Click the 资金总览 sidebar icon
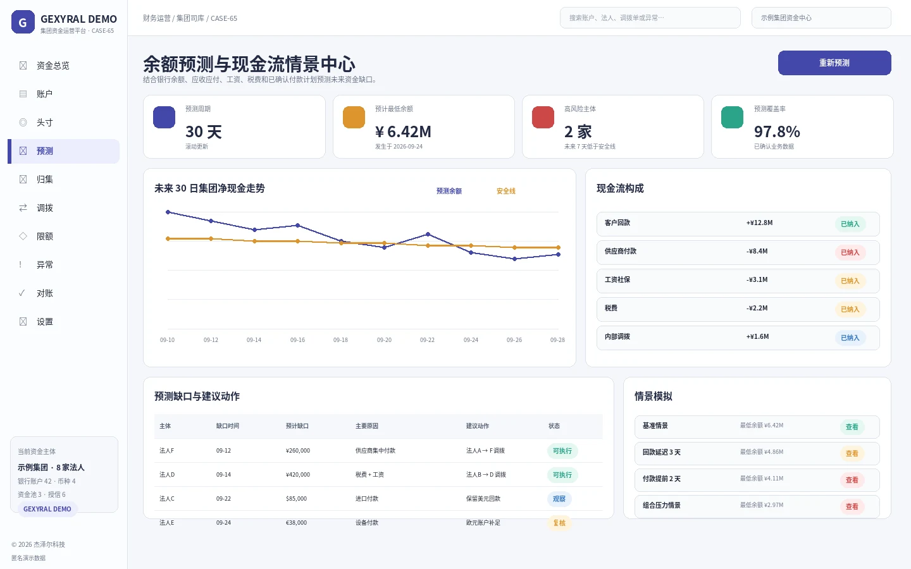Image resolution: width=911 pixels, height=569 pixels. 23,66
